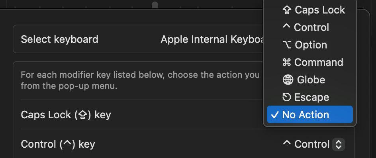Keep the highlighted No Action option
The image size is (376, 158).
[310, 114]
